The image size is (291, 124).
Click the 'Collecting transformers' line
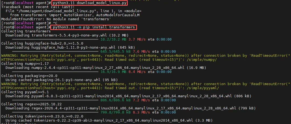[x=26, y=31]
